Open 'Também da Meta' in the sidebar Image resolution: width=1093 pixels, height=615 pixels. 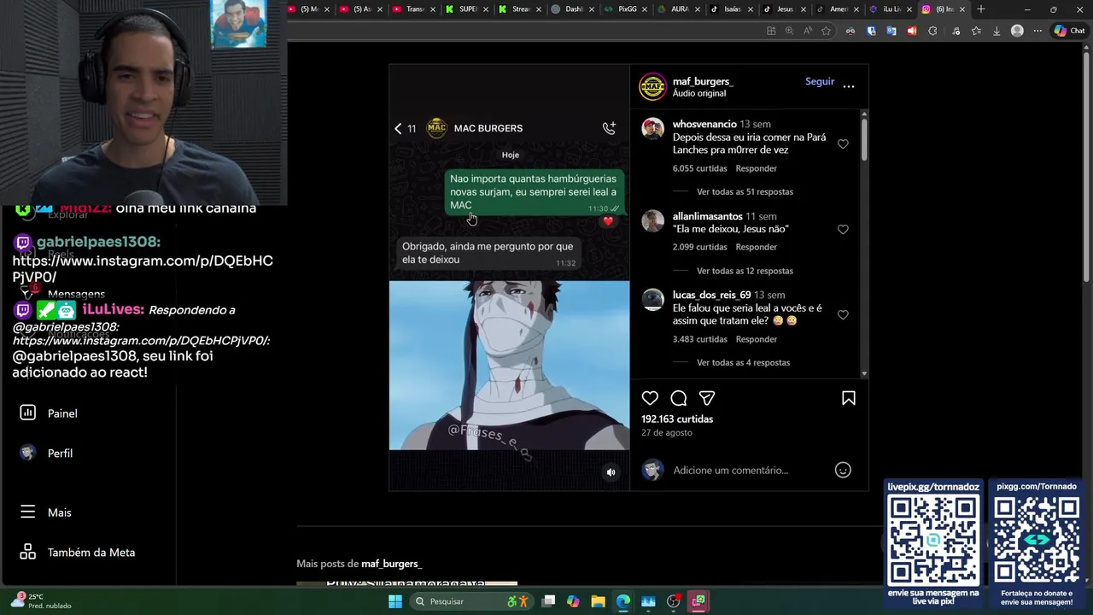pos(77,553)
